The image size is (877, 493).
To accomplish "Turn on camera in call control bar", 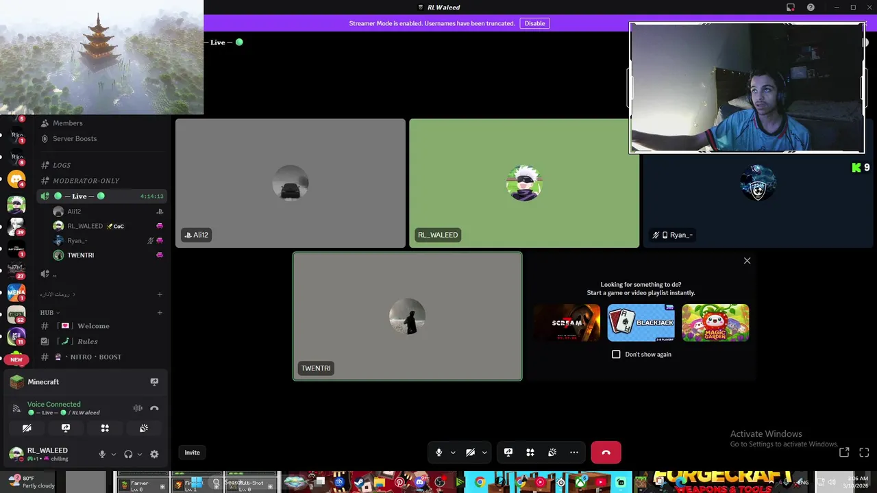I will pyautogui.click(x=470, y=453).
